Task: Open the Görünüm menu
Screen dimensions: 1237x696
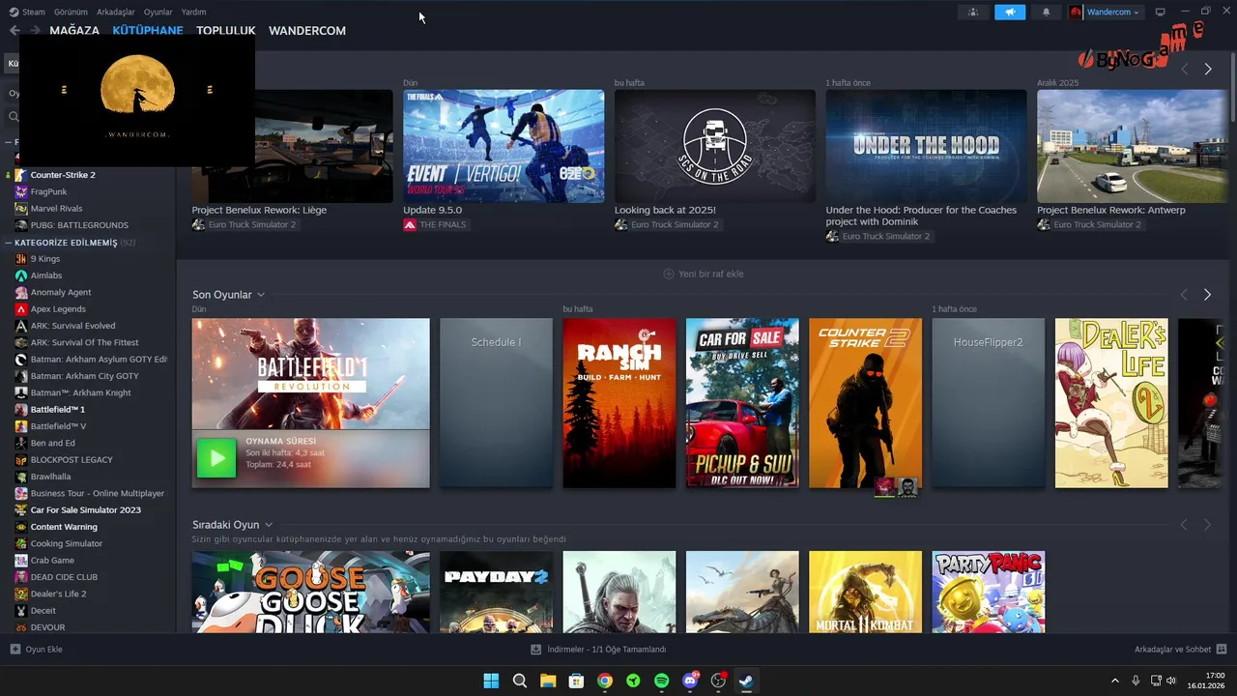Action: coord(72,12)
